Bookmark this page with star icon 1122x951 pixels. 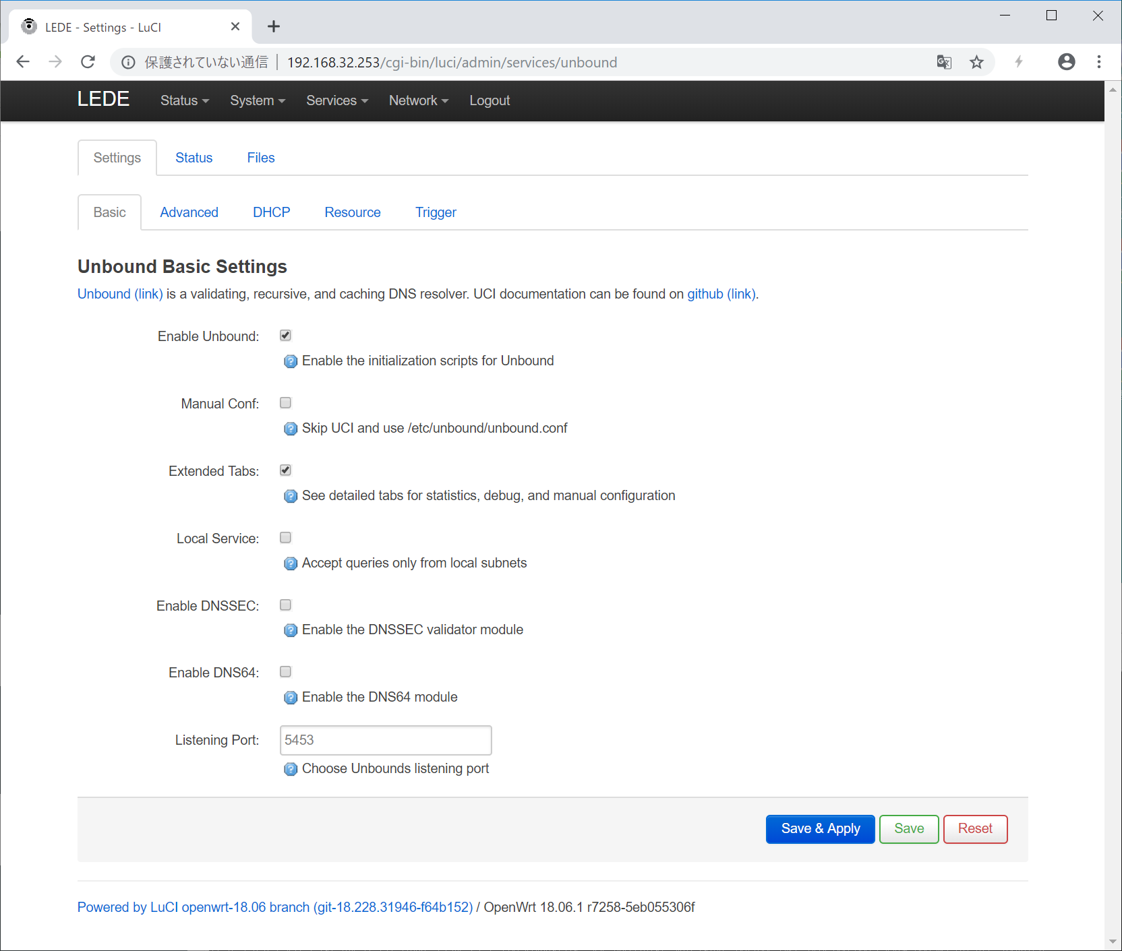976,62
